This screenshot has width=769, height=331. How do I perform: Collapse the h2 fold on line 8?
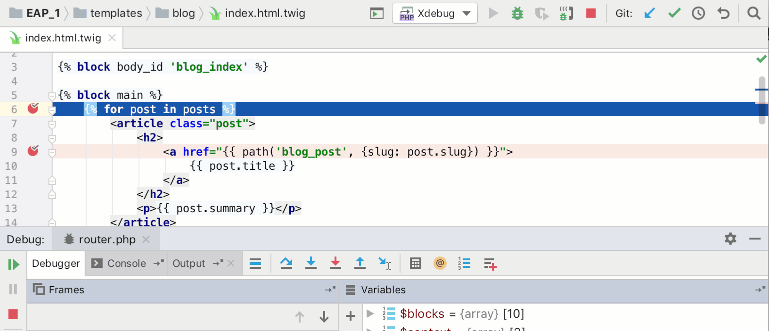click(52, 138)
